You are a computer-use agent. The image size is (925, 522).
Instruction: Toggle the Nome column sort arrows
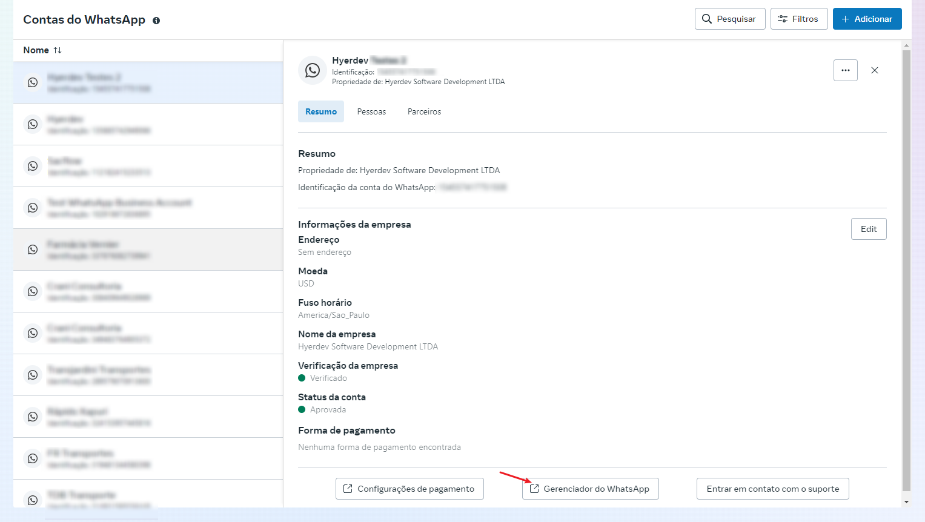coord(58,50)
